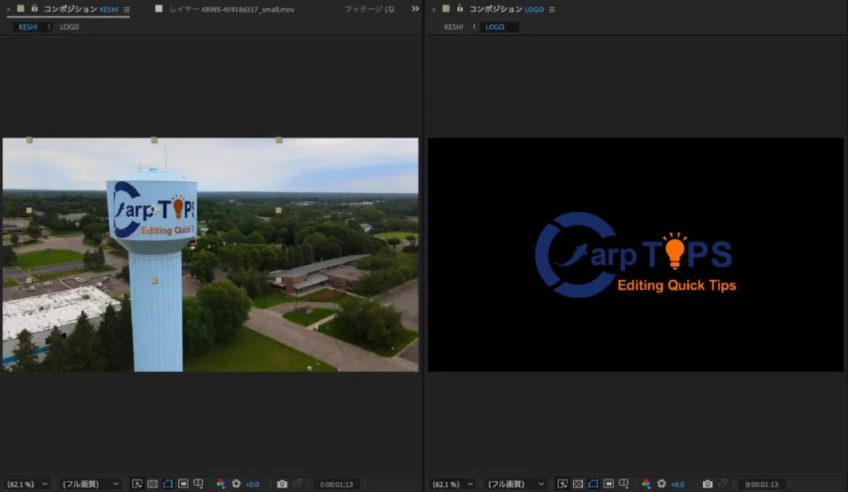
Task: Switch to the フッテージ tab
Action: pyautogui.click(x=369, y=9)
